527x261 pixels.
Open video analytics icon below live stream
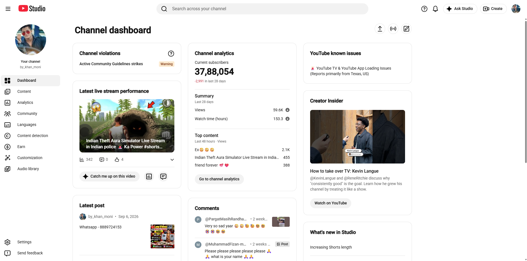pos(149,176)
